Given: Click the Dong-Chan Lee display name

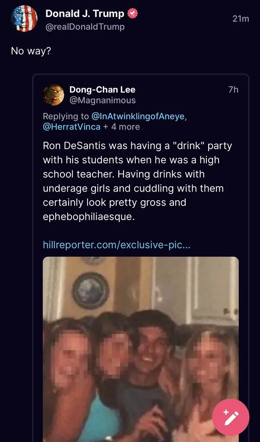Looking at the screenshot, I should (102, 90).
